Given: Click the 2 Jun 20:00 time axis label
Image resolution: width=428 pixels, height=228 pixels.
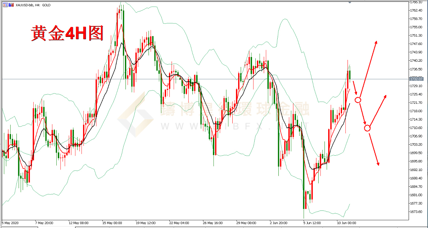Looking at the screenshot, I should tap(279, 223).
